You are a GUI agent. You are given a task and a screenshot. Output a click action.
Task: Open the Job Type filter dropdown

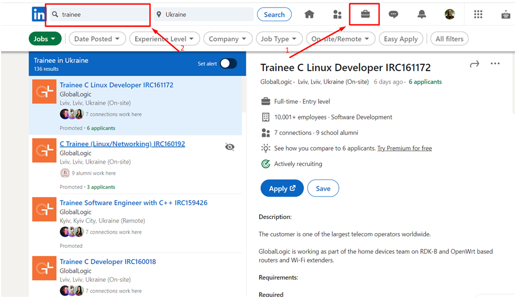click(x=278, y=39)
